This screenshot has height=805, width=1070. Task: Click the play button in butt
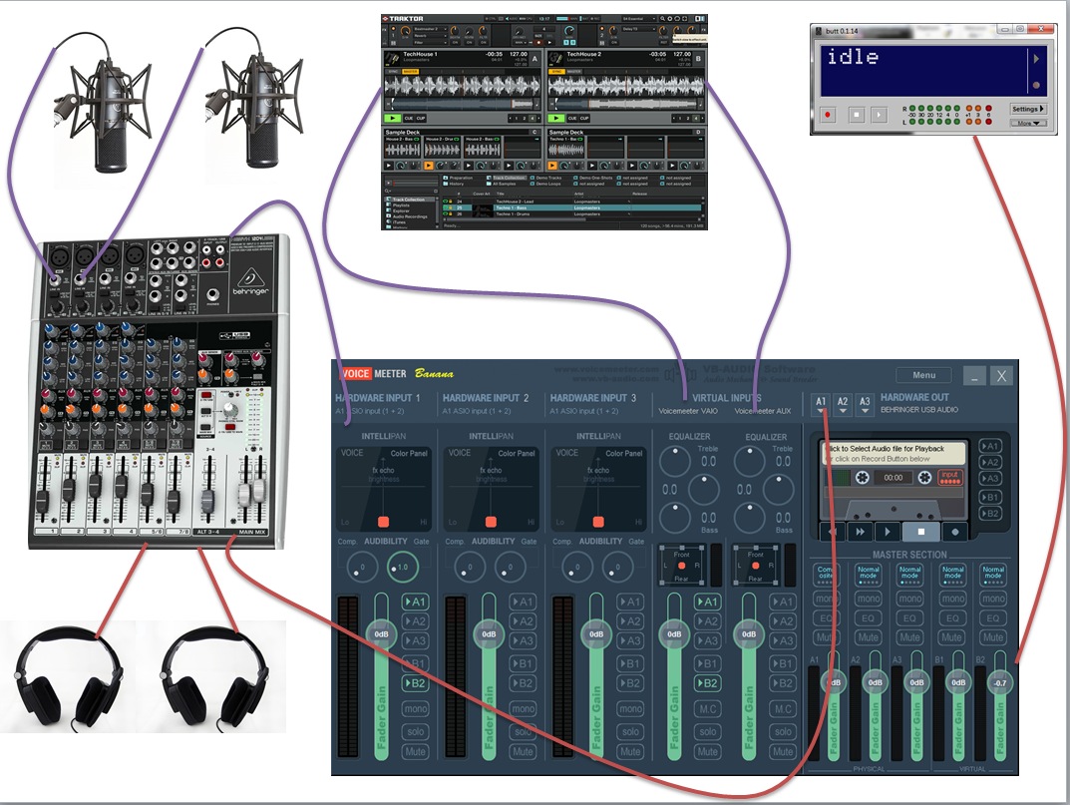click(x=879, y=114)
